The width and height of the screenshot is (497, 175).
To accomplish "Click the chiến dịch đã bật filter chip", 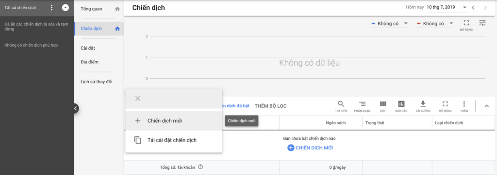I will click(236, 106).
